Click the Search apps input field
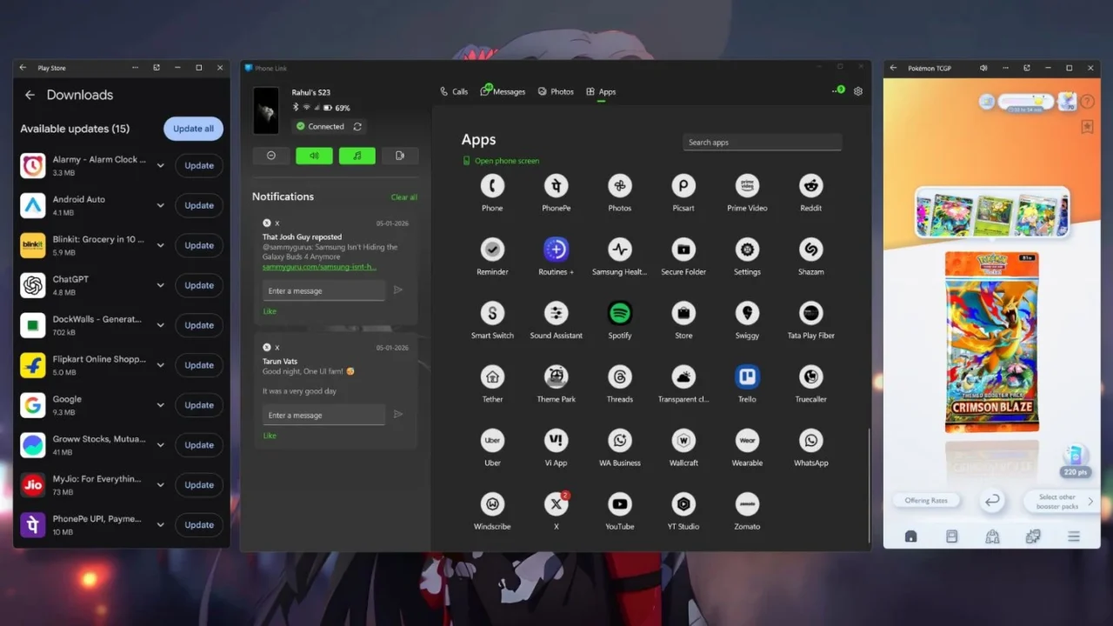The width and height of the screenshot is (1113, 626). click(762, 143)
